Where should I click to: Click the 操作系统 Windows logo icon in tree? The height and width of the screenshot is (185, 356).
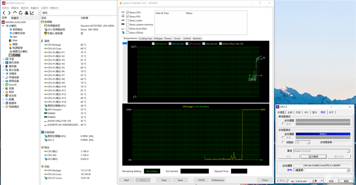(7, 62)
